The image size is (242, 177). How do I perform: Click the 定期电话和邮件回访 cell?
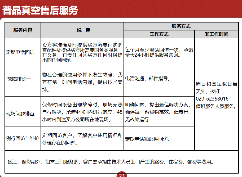click(148, 139)
